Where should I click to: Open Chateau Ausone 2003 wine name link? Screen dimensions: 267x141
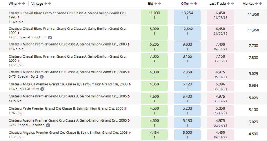tap(68, 44)
